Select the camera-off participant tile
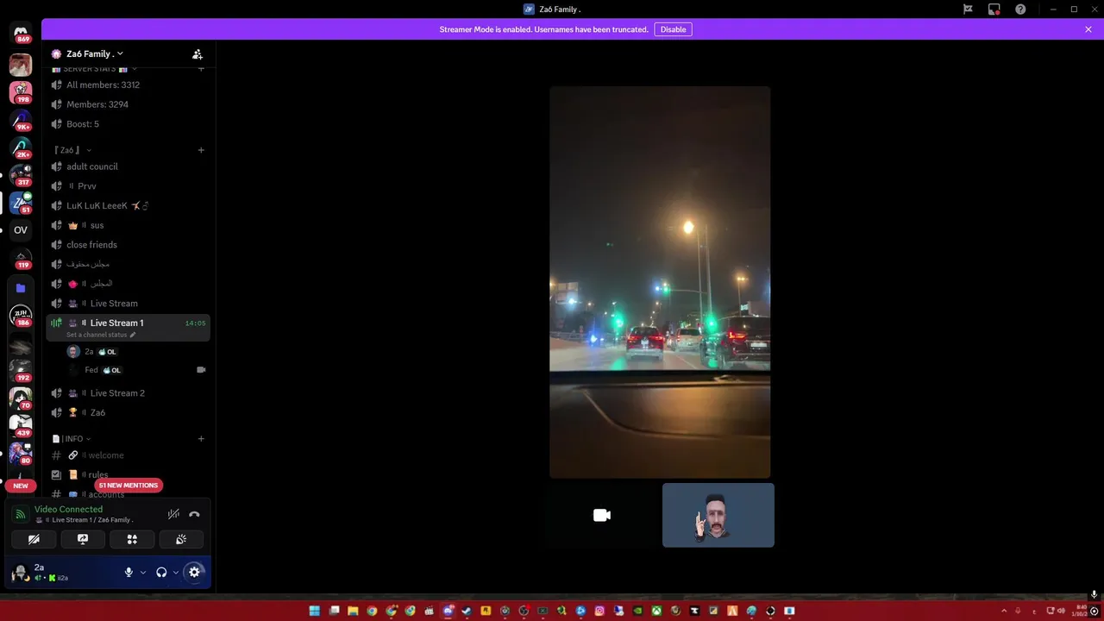This screenshot has height=621, width=1104. [x=601, y=515]
